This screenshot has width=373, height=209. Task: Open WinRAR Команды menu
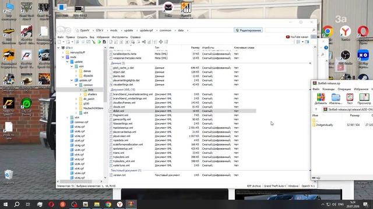tap(328, 89)
